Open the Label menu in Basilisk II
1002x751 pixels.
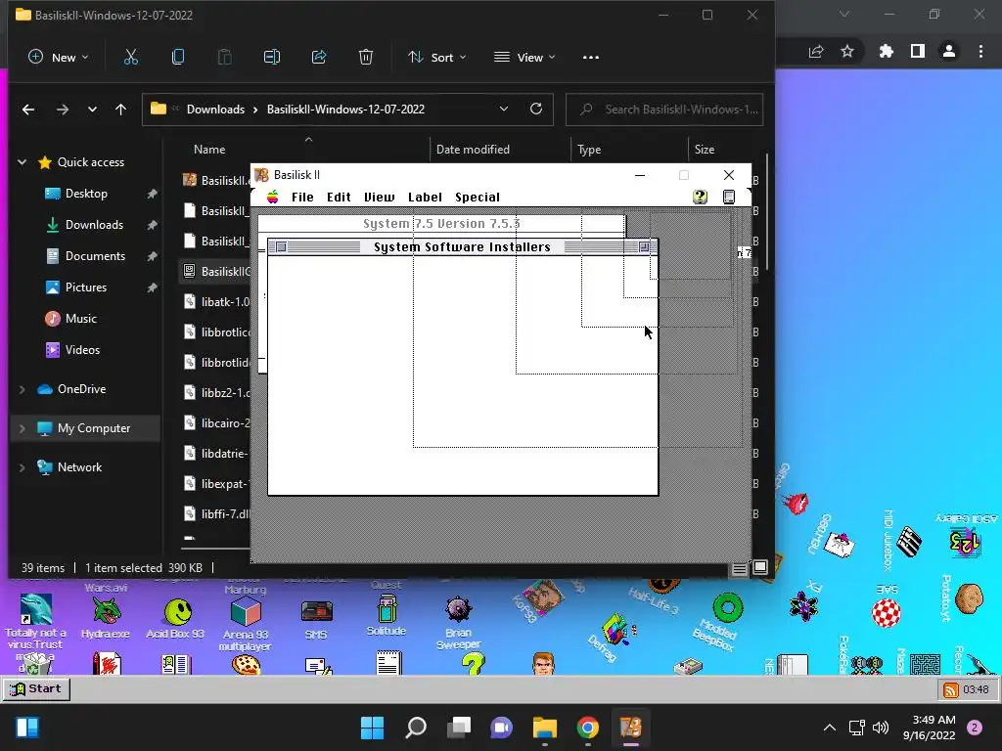pos(425,197)
